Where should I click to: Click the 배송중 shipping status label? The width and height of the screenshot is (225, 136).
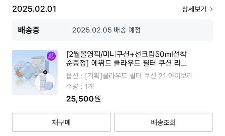29,30
